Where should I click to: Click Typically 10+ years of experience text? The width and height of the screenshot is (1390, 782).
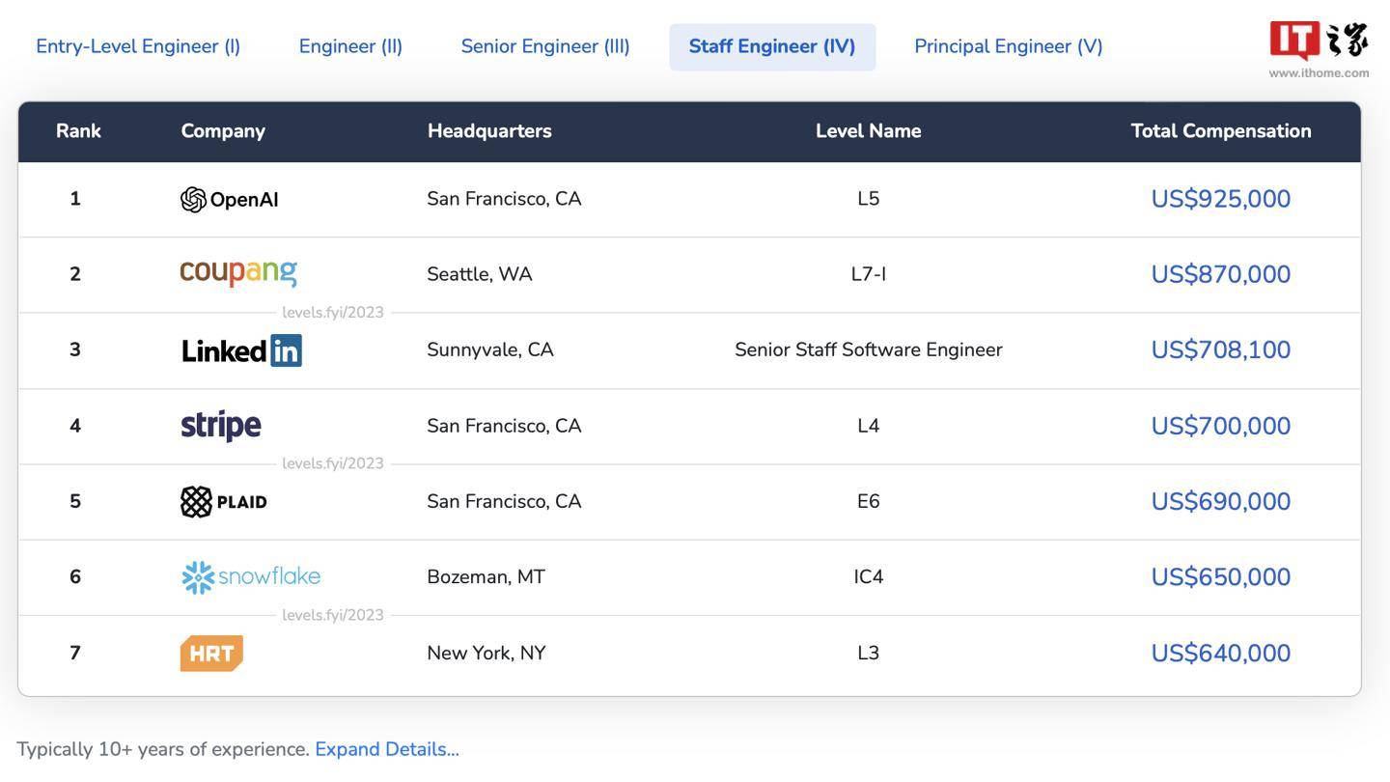coord(163,749)
